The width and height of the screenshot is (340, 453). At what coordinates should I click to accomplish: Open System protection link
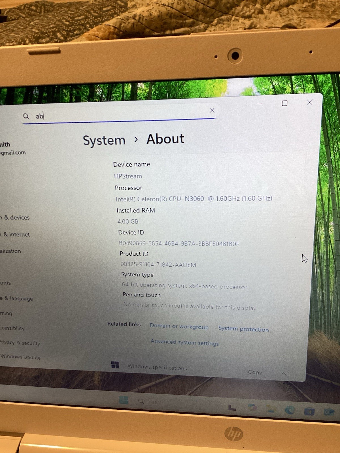pyautogui.click(x=244, y=329)
